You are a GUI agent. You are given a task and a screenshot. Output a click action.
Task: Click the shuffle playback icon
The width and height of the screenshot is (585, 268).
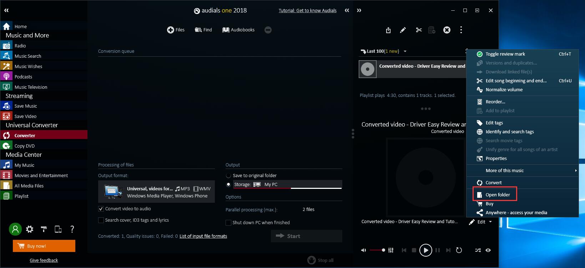pos(478,250)
